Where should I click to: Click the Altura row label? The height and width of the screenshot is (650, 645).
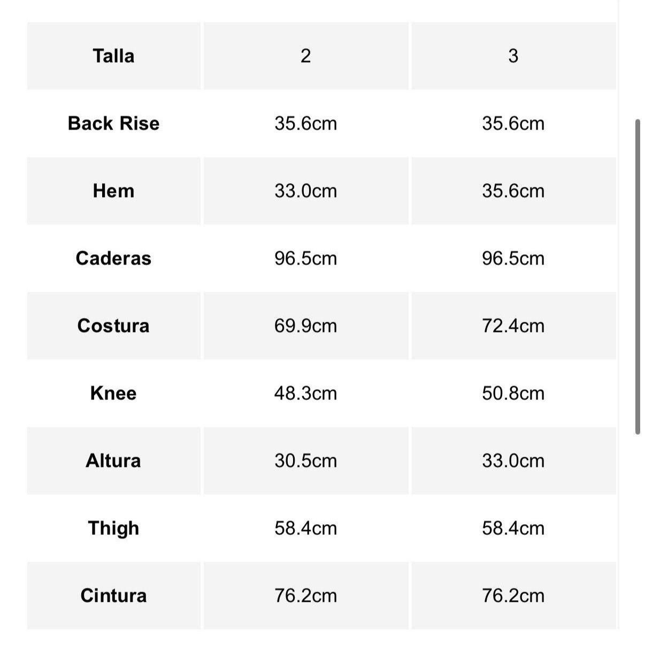[113, 460]
